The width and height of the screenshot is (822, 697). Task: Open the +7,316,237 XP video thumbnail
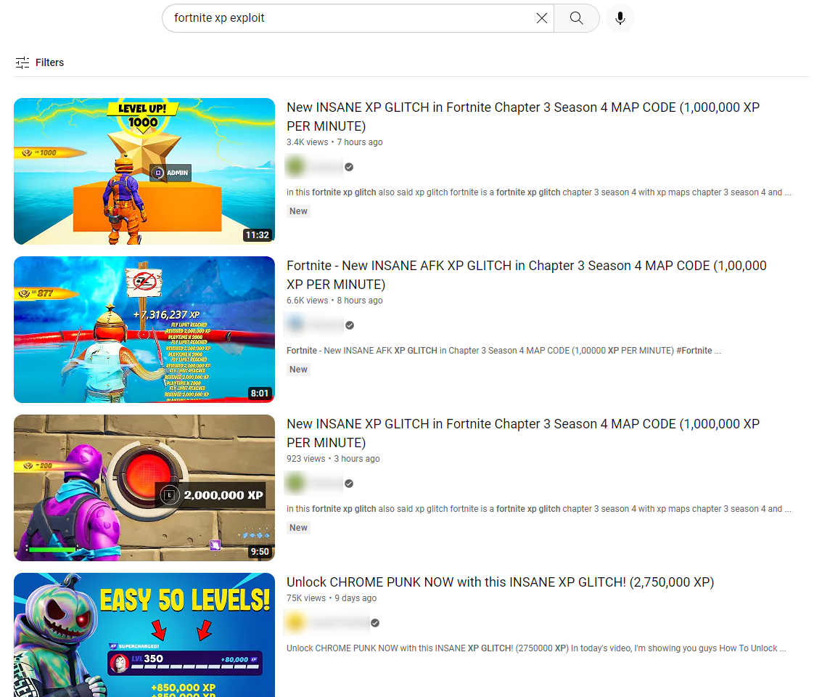(x=144, y=330)
